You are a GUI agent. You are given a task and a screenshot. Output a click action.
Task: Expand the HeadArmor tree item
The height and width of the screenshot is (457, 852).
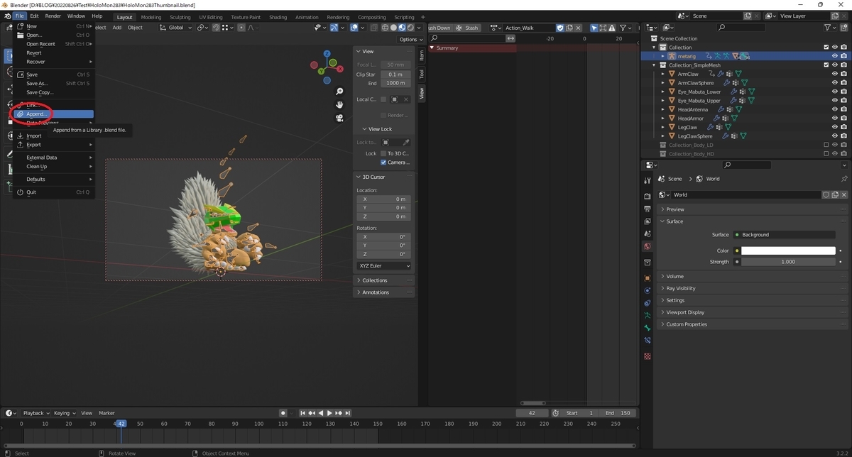coord(663,119)
